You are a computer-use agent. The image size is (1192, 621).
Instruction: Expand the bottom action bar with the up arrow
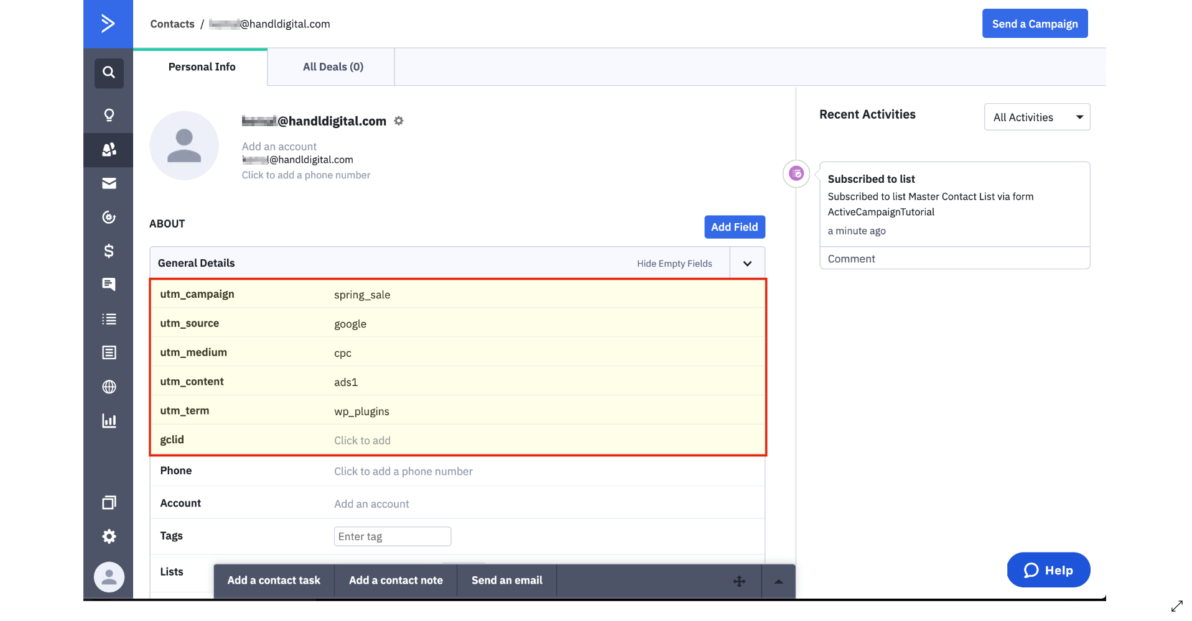778,581
